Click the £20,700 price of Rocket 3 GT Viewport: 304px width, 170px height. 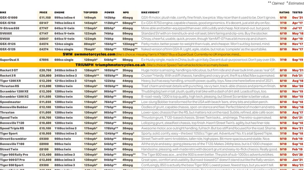[x=45, y=70]
